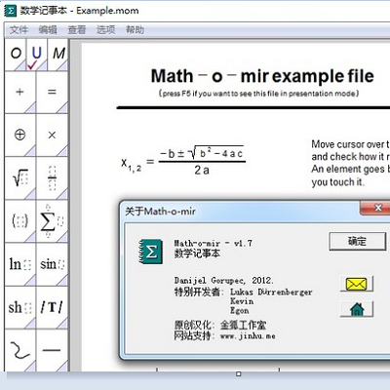Toggle the checked U toolbox mode
This screenshot has width=390, height=390.
point(37,55)
